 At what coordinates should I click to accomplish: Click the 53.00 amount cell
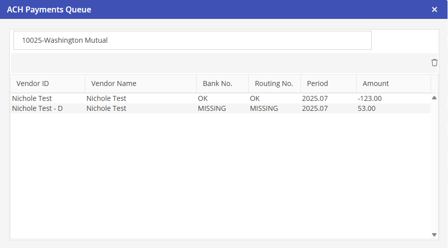366,108
